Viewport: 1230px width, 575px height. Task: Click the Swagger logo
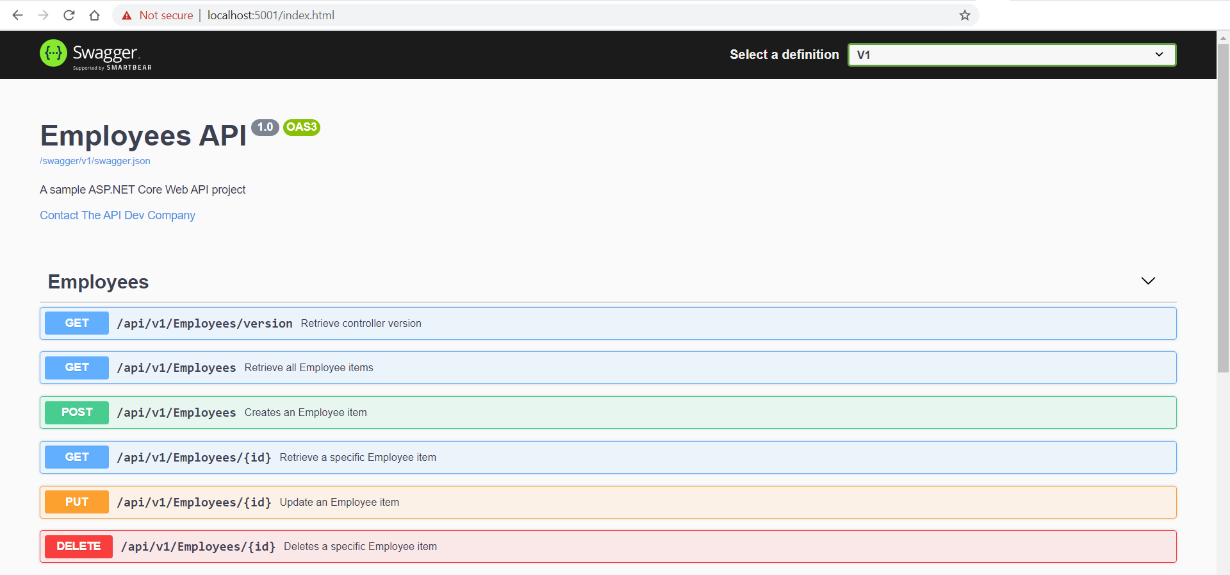(96, 54)
